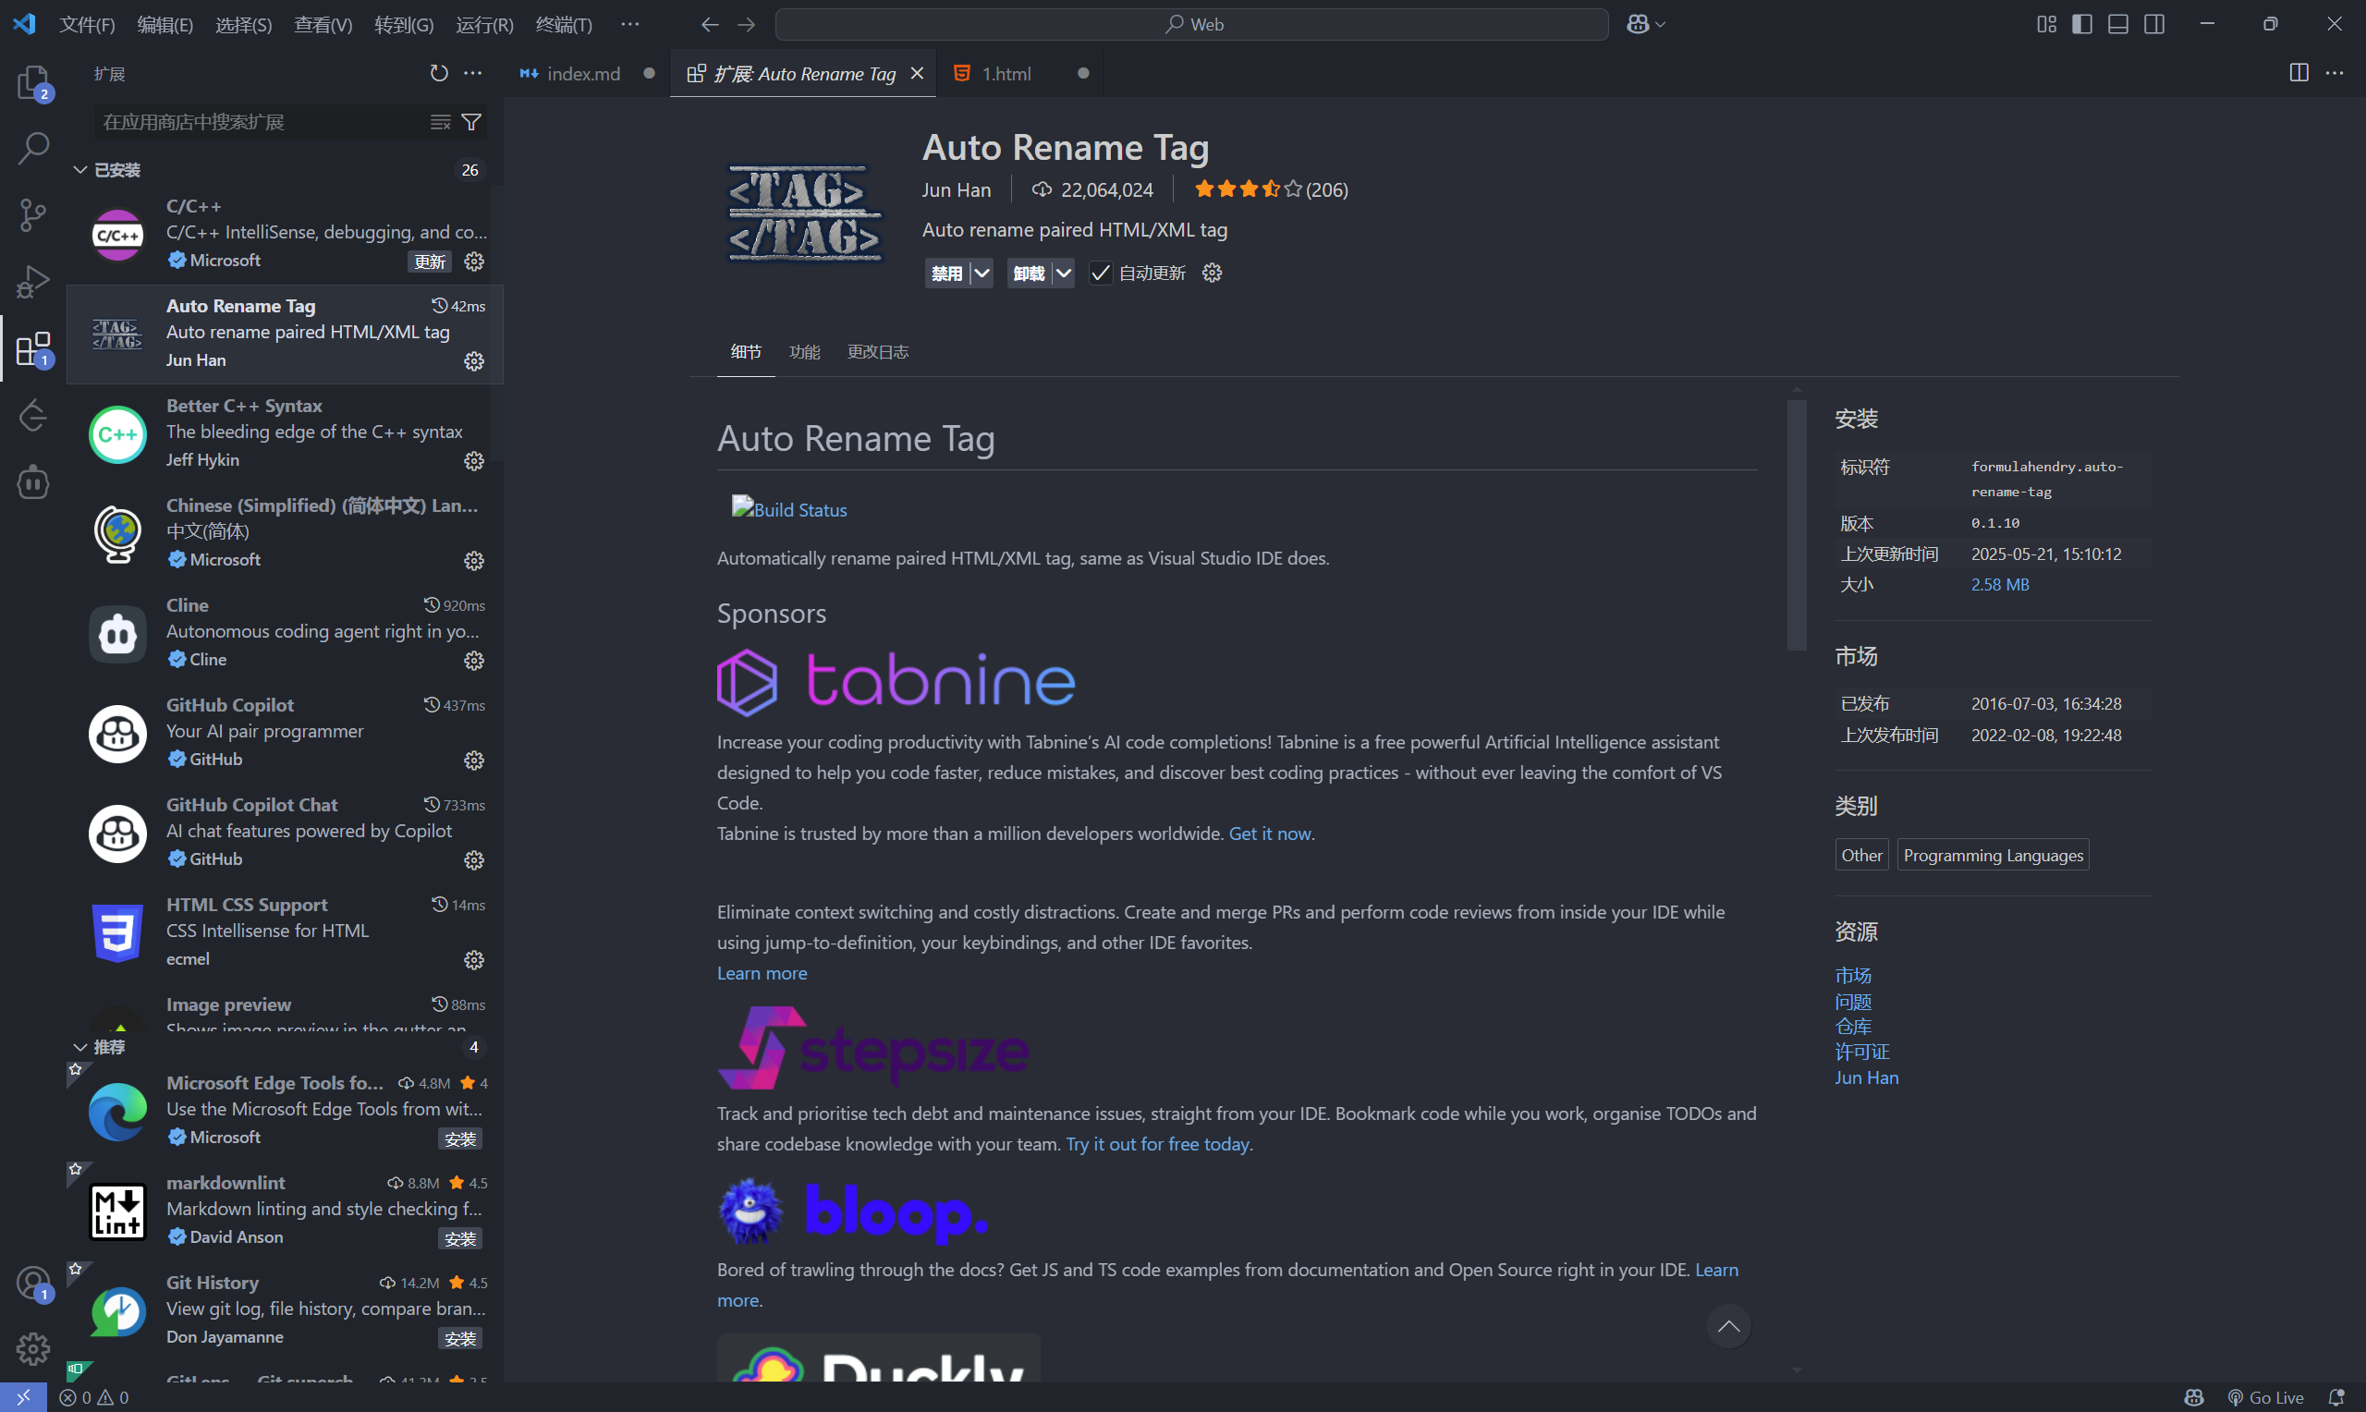The width and height of the screenshot is (2366, 1412).
Task: Open manage gear for GitHub Copilot Chat
Action: [474, 861]
